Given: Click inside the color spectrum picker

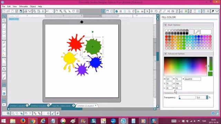Looking at the screenshot, I should [x=185, y=66].
